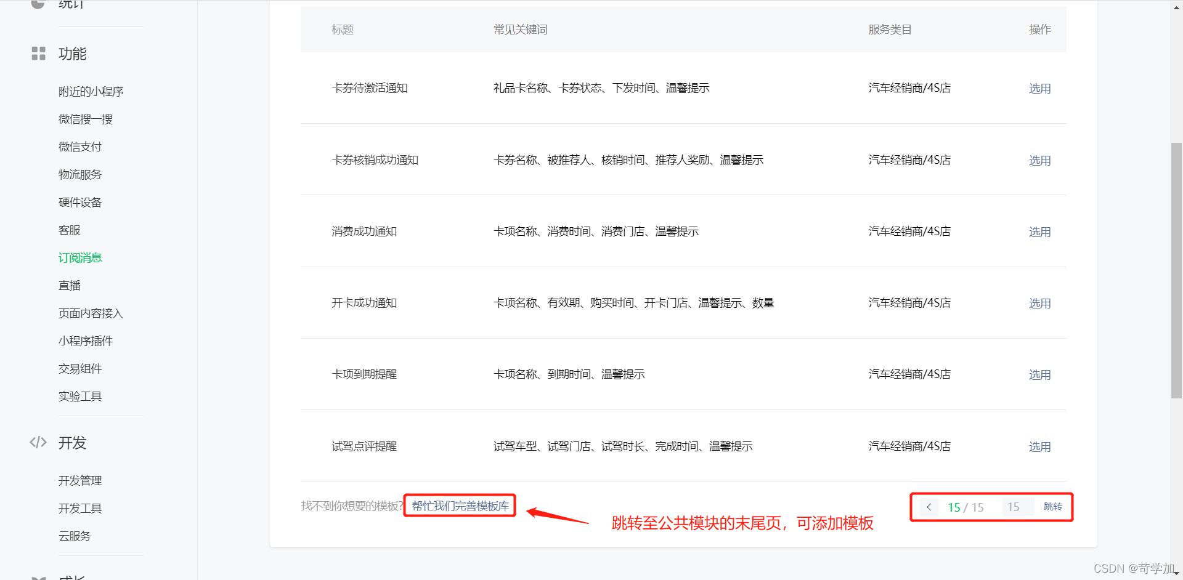Focus the page number input showing 15
This screenshot has width=1183, height=580.
(x=1017, y=507)
